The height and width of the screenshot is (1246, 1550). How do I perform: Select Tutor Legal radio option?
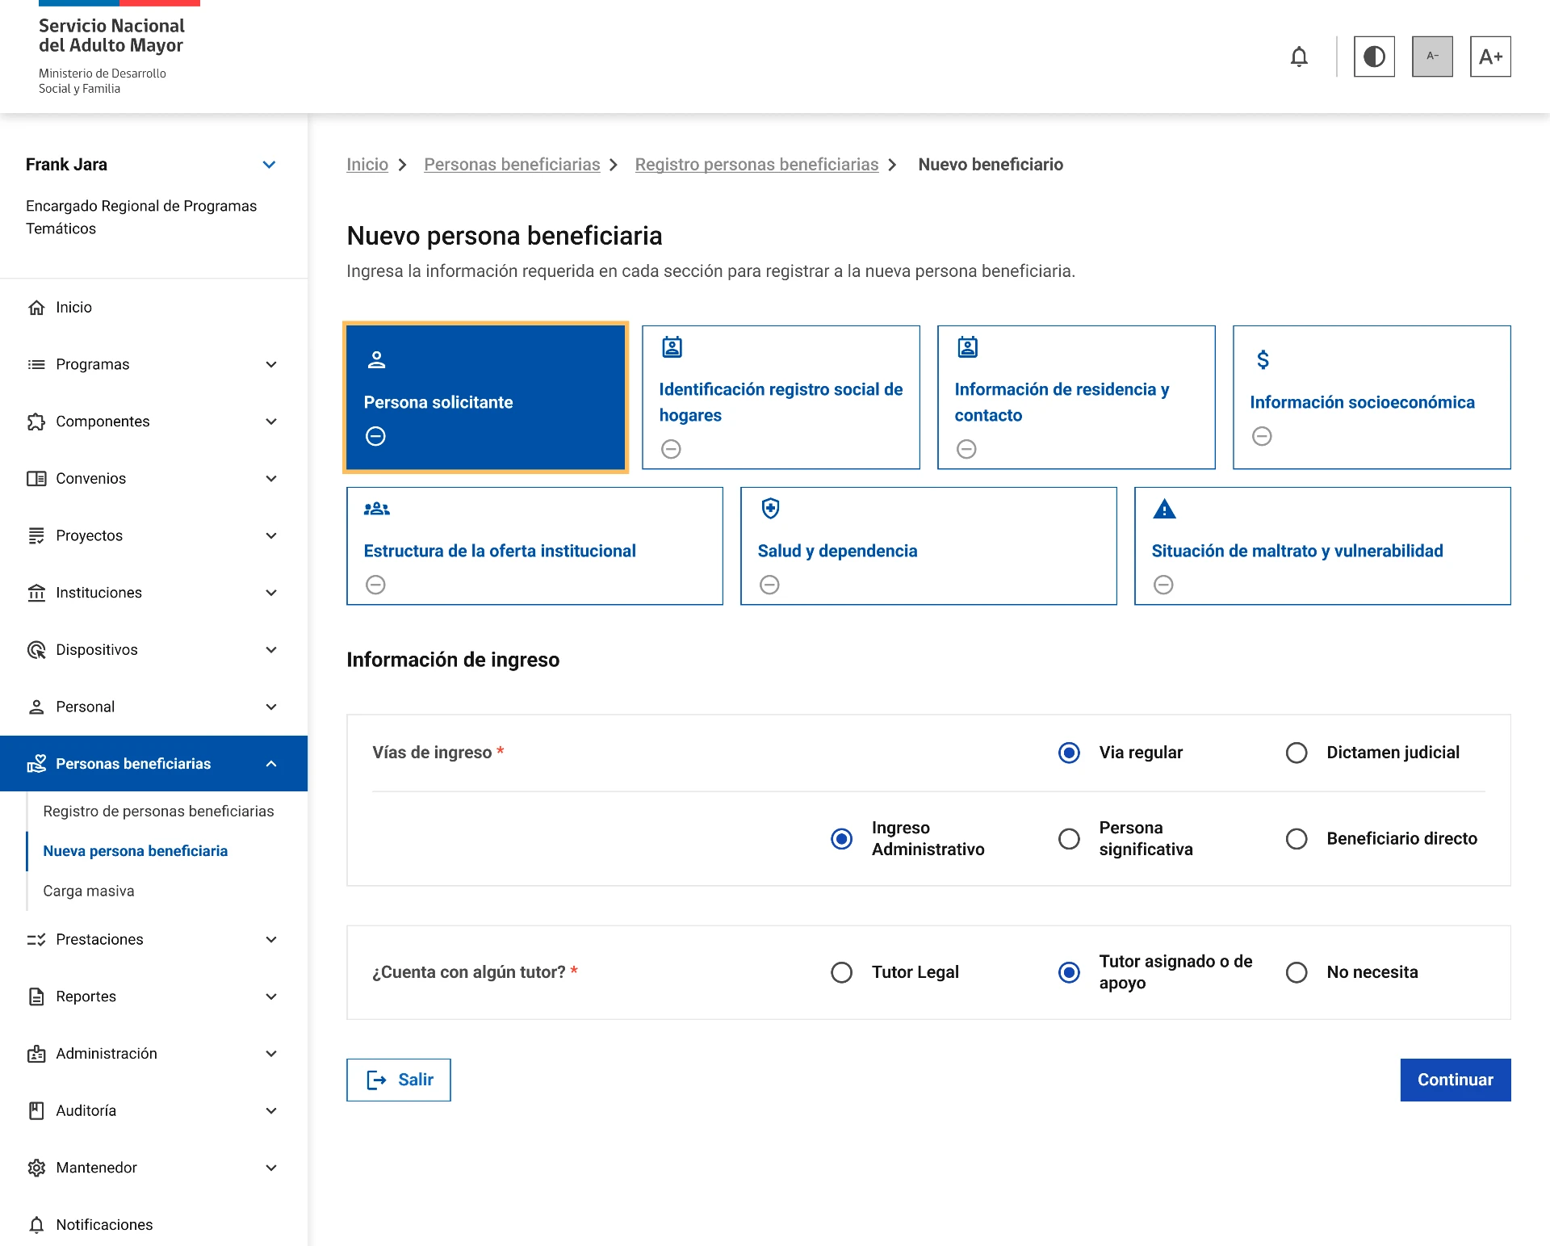click(841, 972)
